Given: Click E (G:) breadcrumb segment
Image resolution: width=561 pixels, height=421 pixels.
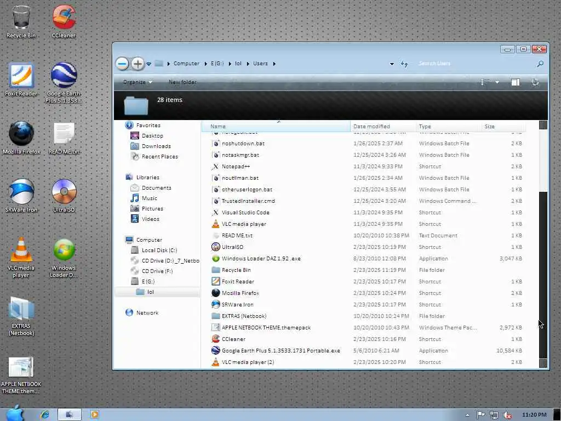Looking at the screenshot, I should [x=217, y=64].
